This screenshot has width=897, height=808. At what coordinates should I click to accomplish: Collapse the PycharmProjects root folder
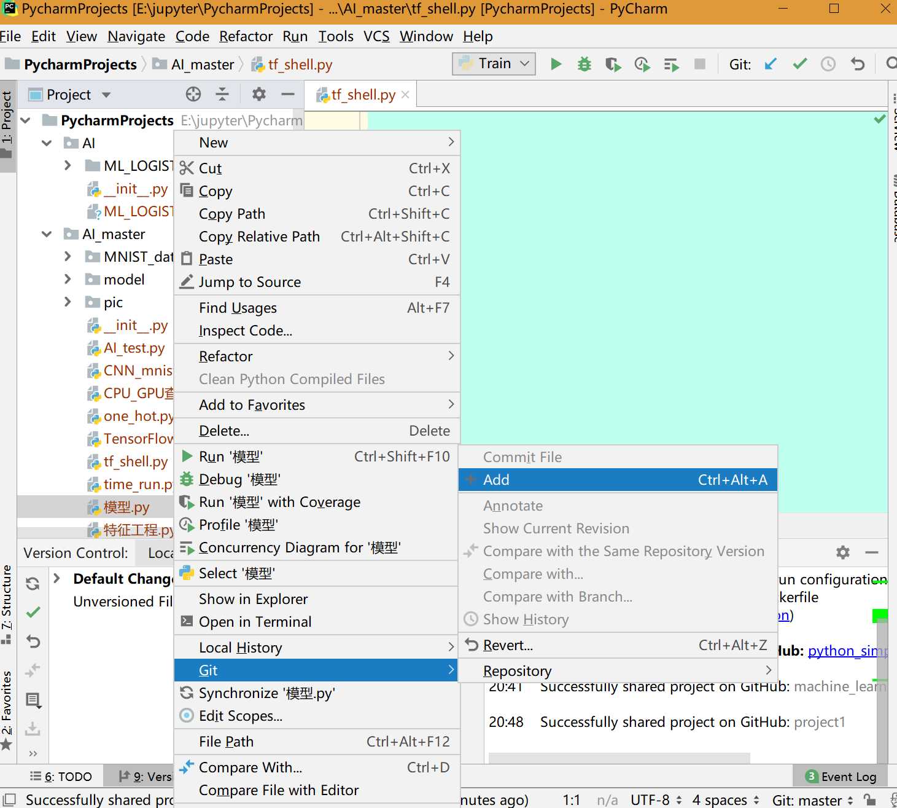[26, 120]
